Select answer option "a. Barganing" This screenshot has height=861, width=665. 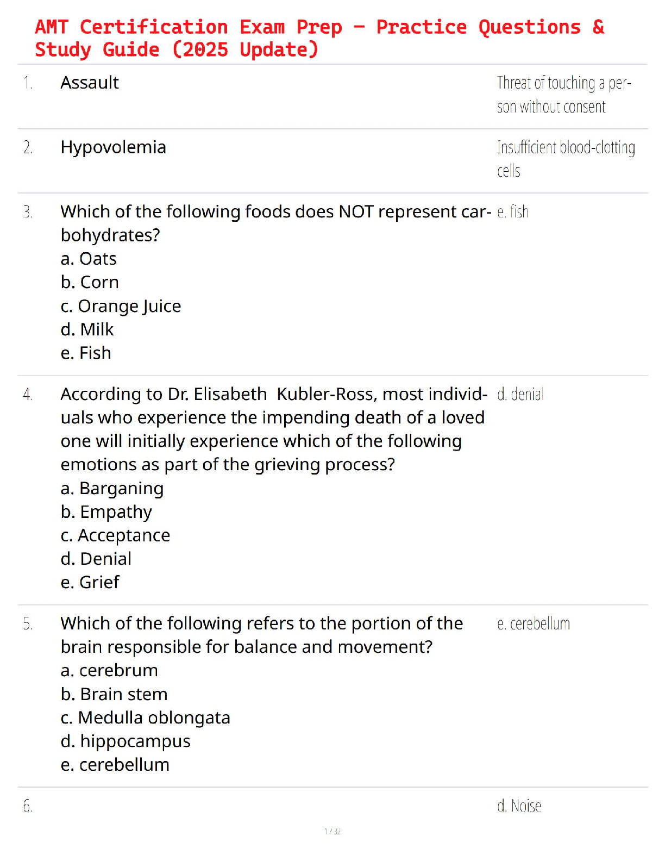pyautogui.click(x=112, y=488)
